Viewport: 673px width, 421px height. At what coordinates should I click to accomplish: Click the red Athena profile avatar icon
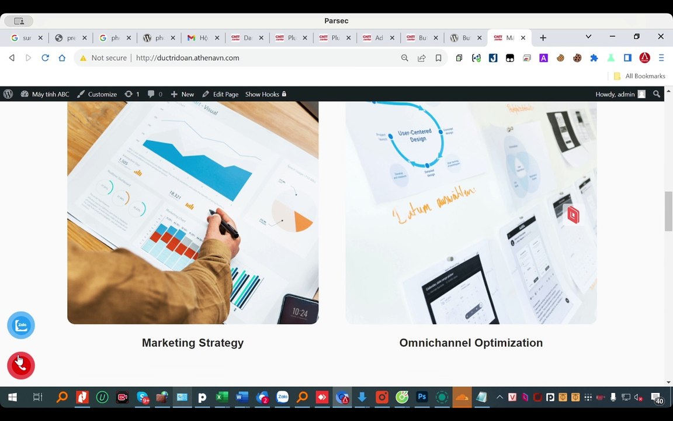point(645,57)
